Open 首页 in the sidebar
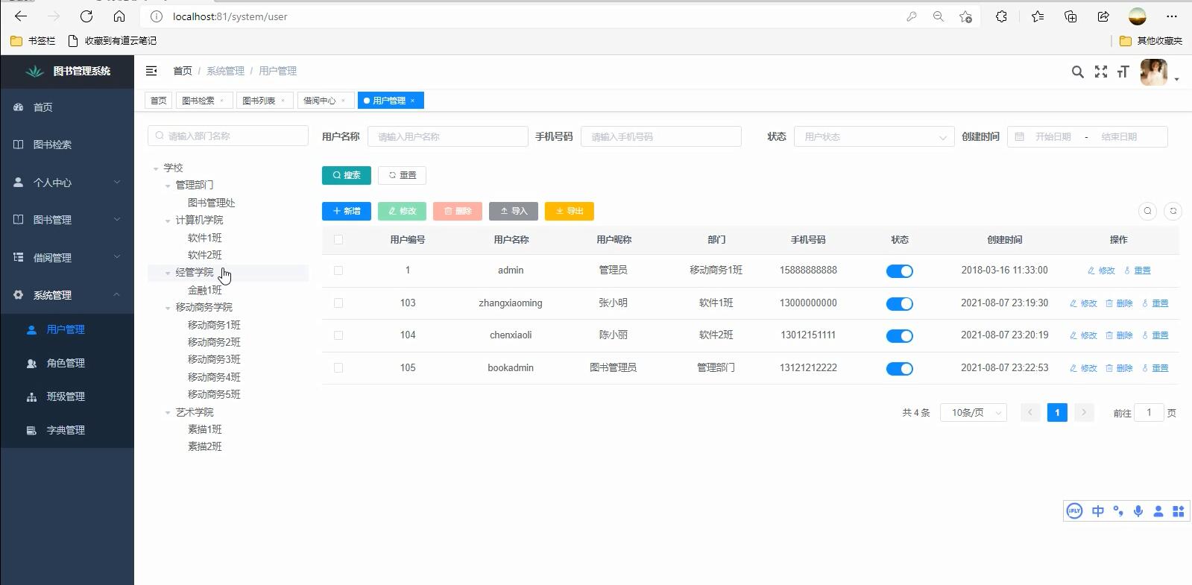The image size is (1192, 585). (x=67, y=107)
